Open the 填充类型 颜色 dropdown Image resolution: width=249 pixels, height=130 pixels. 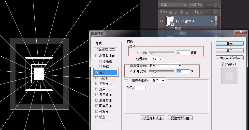click(158, 80)
